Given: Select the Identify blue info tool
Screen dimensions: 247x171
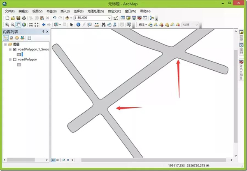Looking at the screenshot, I should pyautogui.click(x=78, y=25).
